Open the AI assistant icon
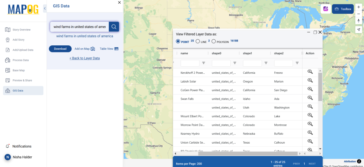The height and width of the screenshot is (167, 364). click(326, 9)
